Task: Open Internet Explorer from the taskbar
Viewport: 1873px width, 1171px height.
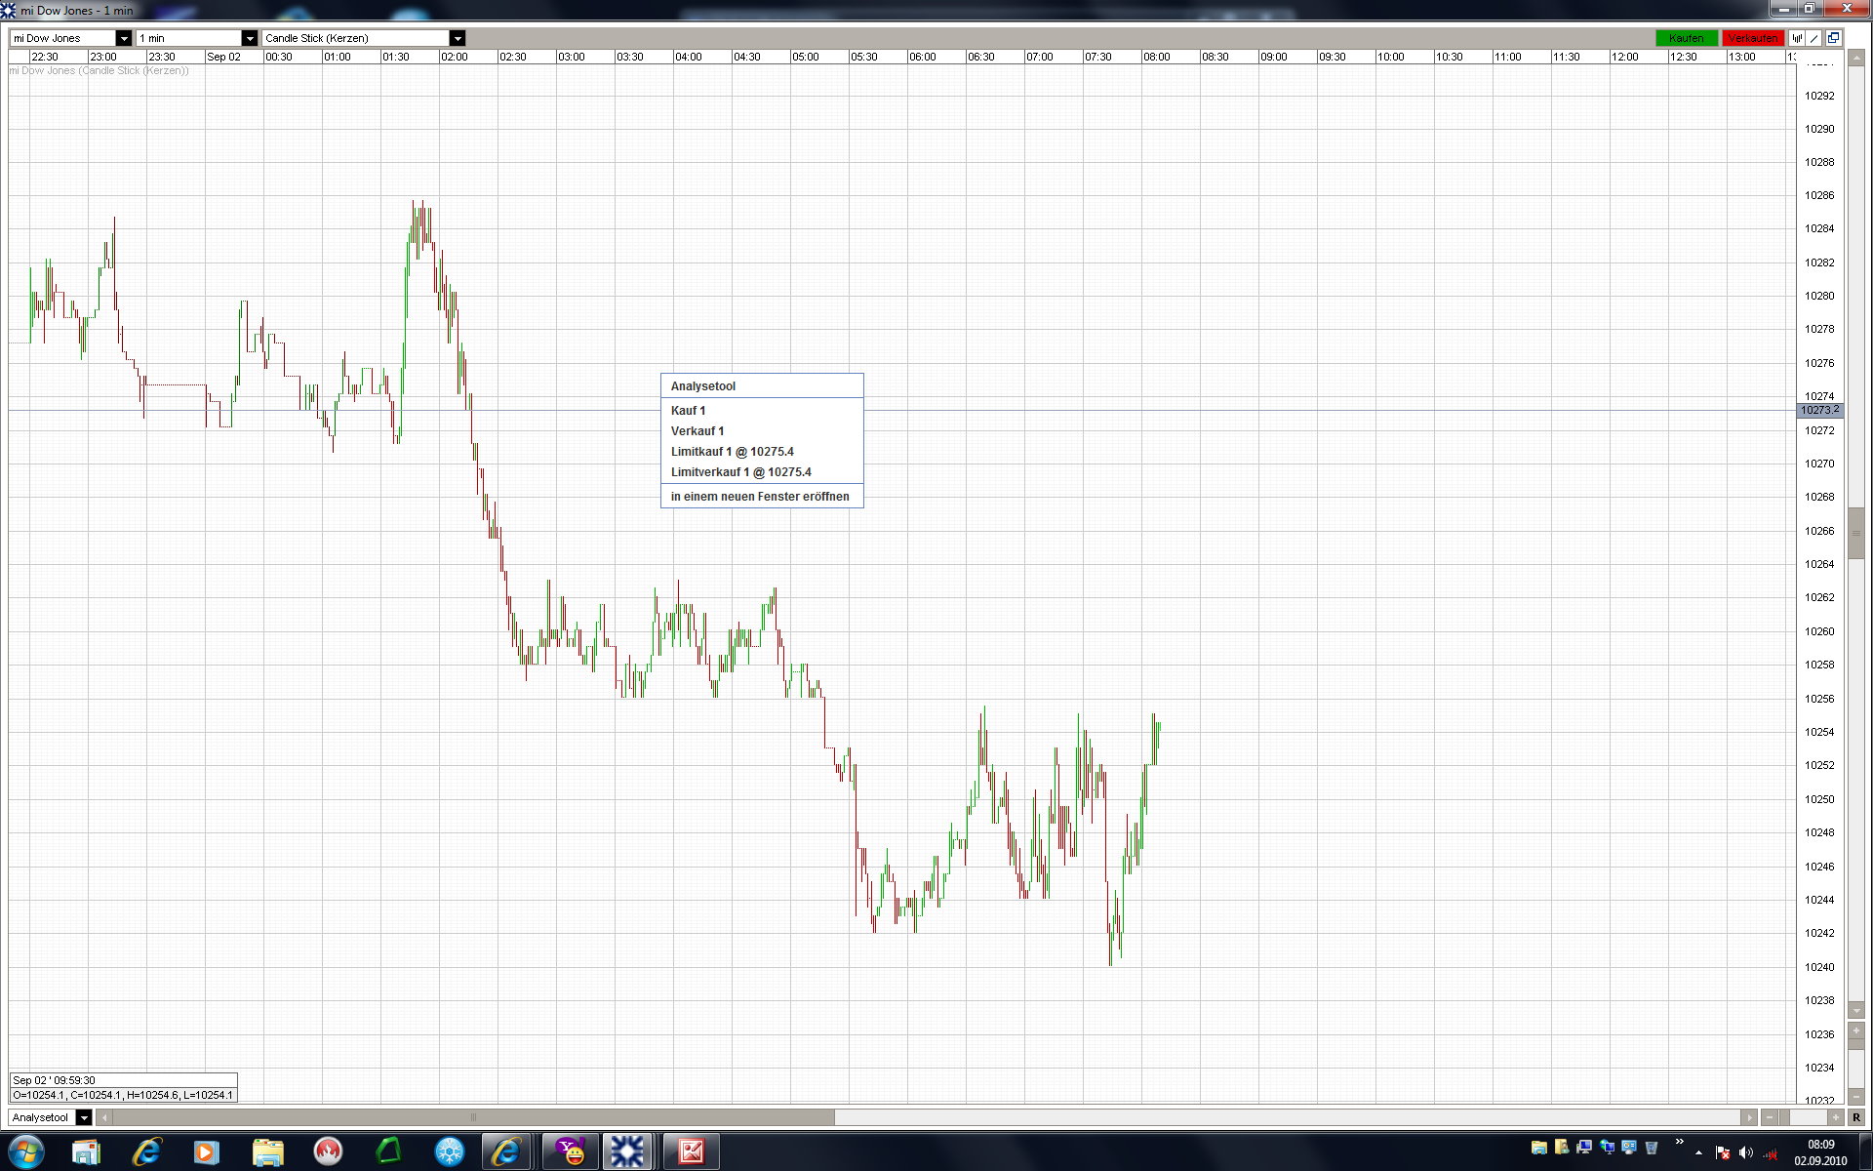Action: [x=147, y=1152]
